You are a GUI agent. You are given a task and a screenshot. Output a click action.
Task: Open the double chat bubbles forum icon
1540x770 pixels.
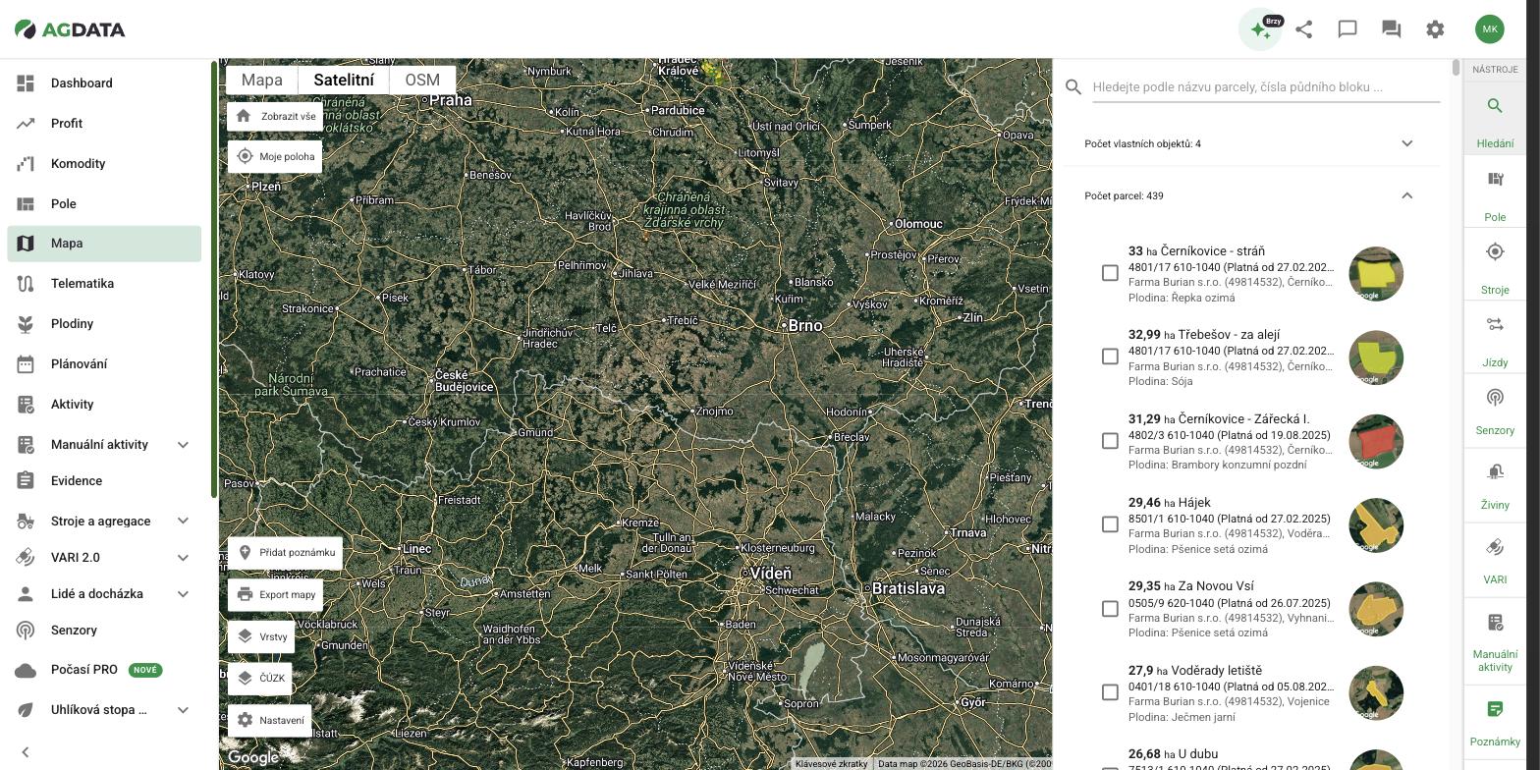[1391, 29]
